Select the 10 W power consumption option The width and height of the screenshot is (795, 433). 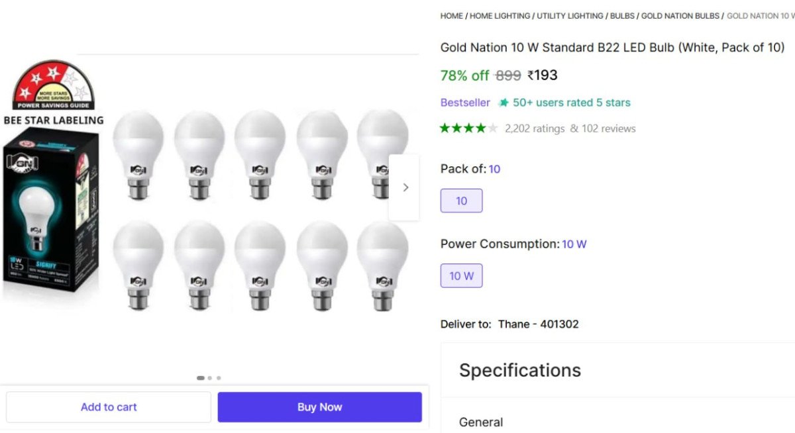(461, 275)
